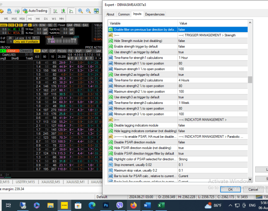Open Photoshop from the taskbar
This screenshot has width=268, height=211.
[106, 205]
